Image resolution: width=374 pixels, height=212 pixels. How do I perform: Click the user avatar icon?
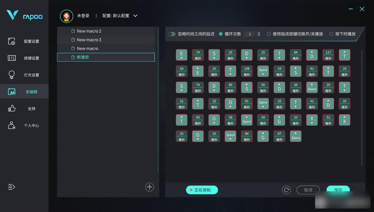66,16
